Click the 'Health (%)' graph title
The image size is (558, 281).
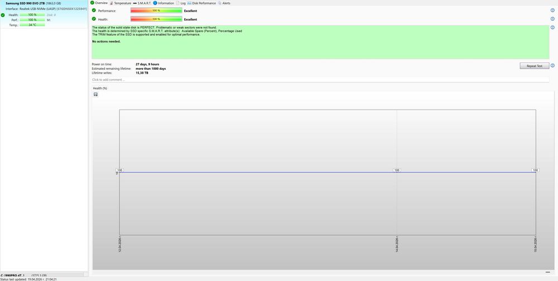pyautogui.click(x=100, y=88)
